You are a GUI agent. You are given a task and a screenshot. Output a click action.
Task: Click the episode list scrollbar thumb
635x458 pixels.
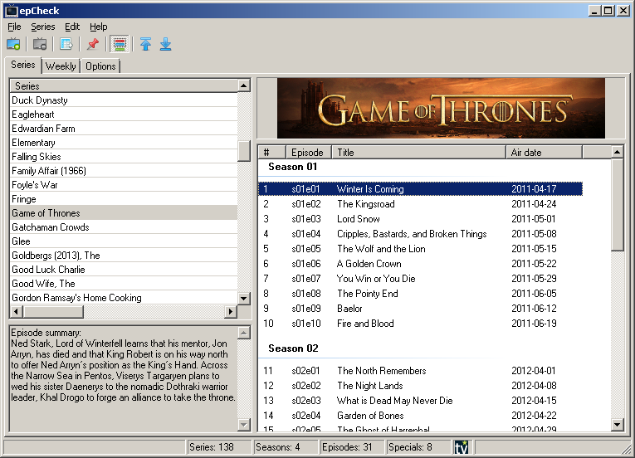pyautogui.click(x=617, y=205)
